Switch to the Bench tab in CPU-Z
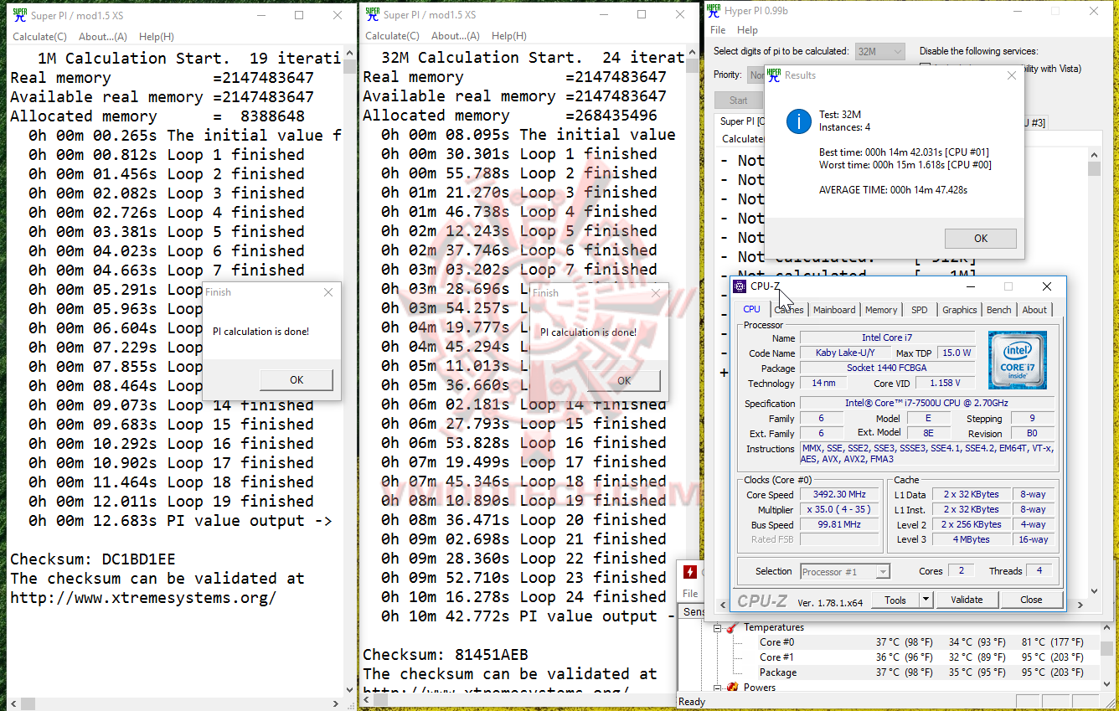Viewport: 1119px width, 711px height. (x=998, y=310)
